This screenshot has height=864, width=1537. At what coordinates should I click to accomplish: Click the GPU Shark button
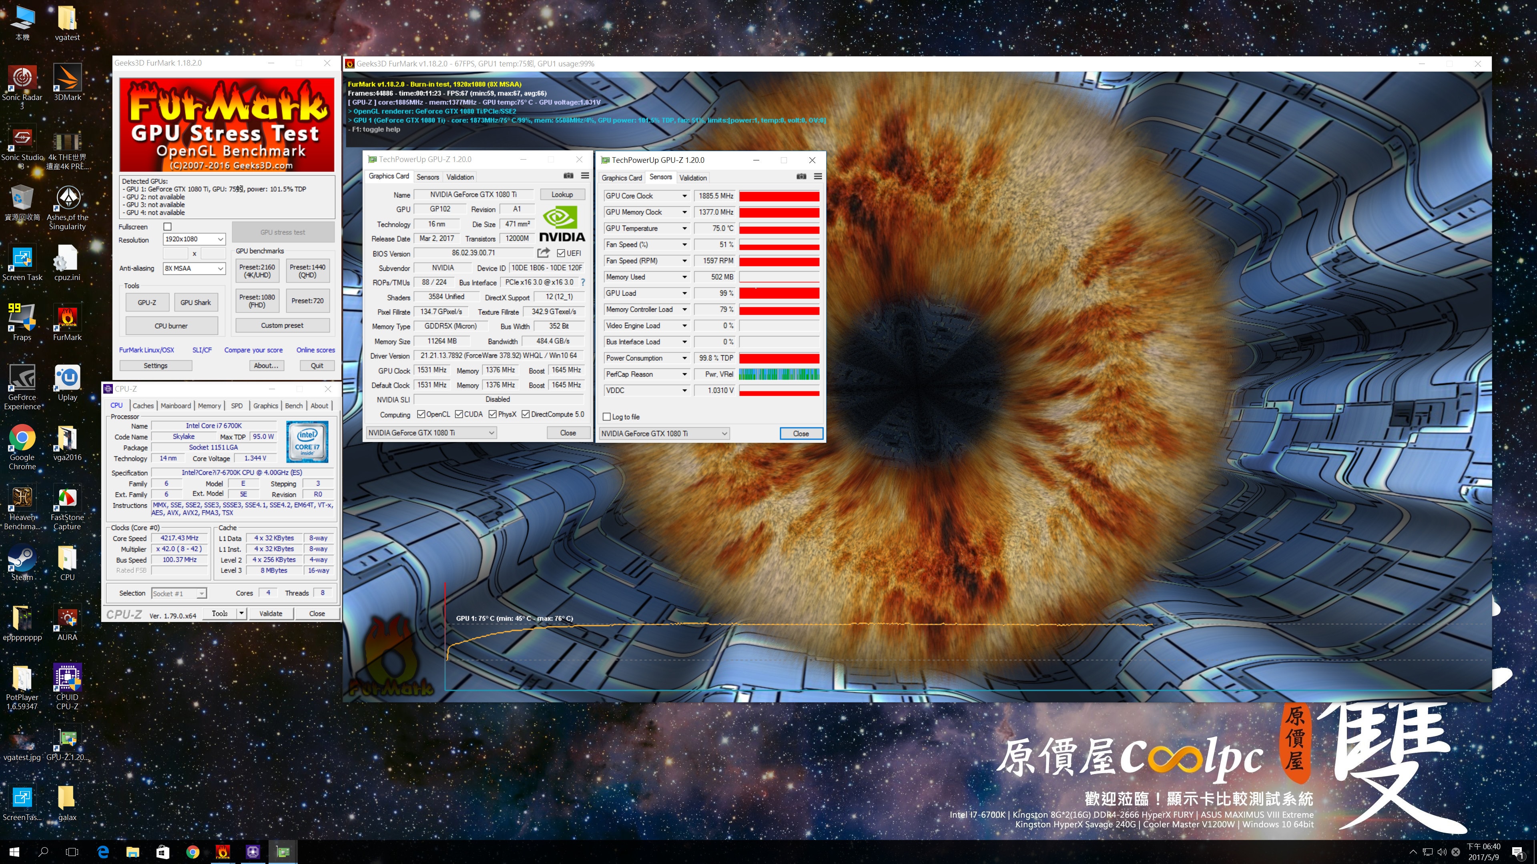[196, 302]
